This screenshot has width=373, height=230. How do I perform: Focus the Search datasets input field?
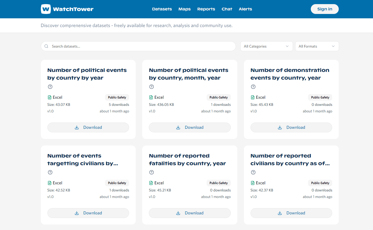click(142, 46)
